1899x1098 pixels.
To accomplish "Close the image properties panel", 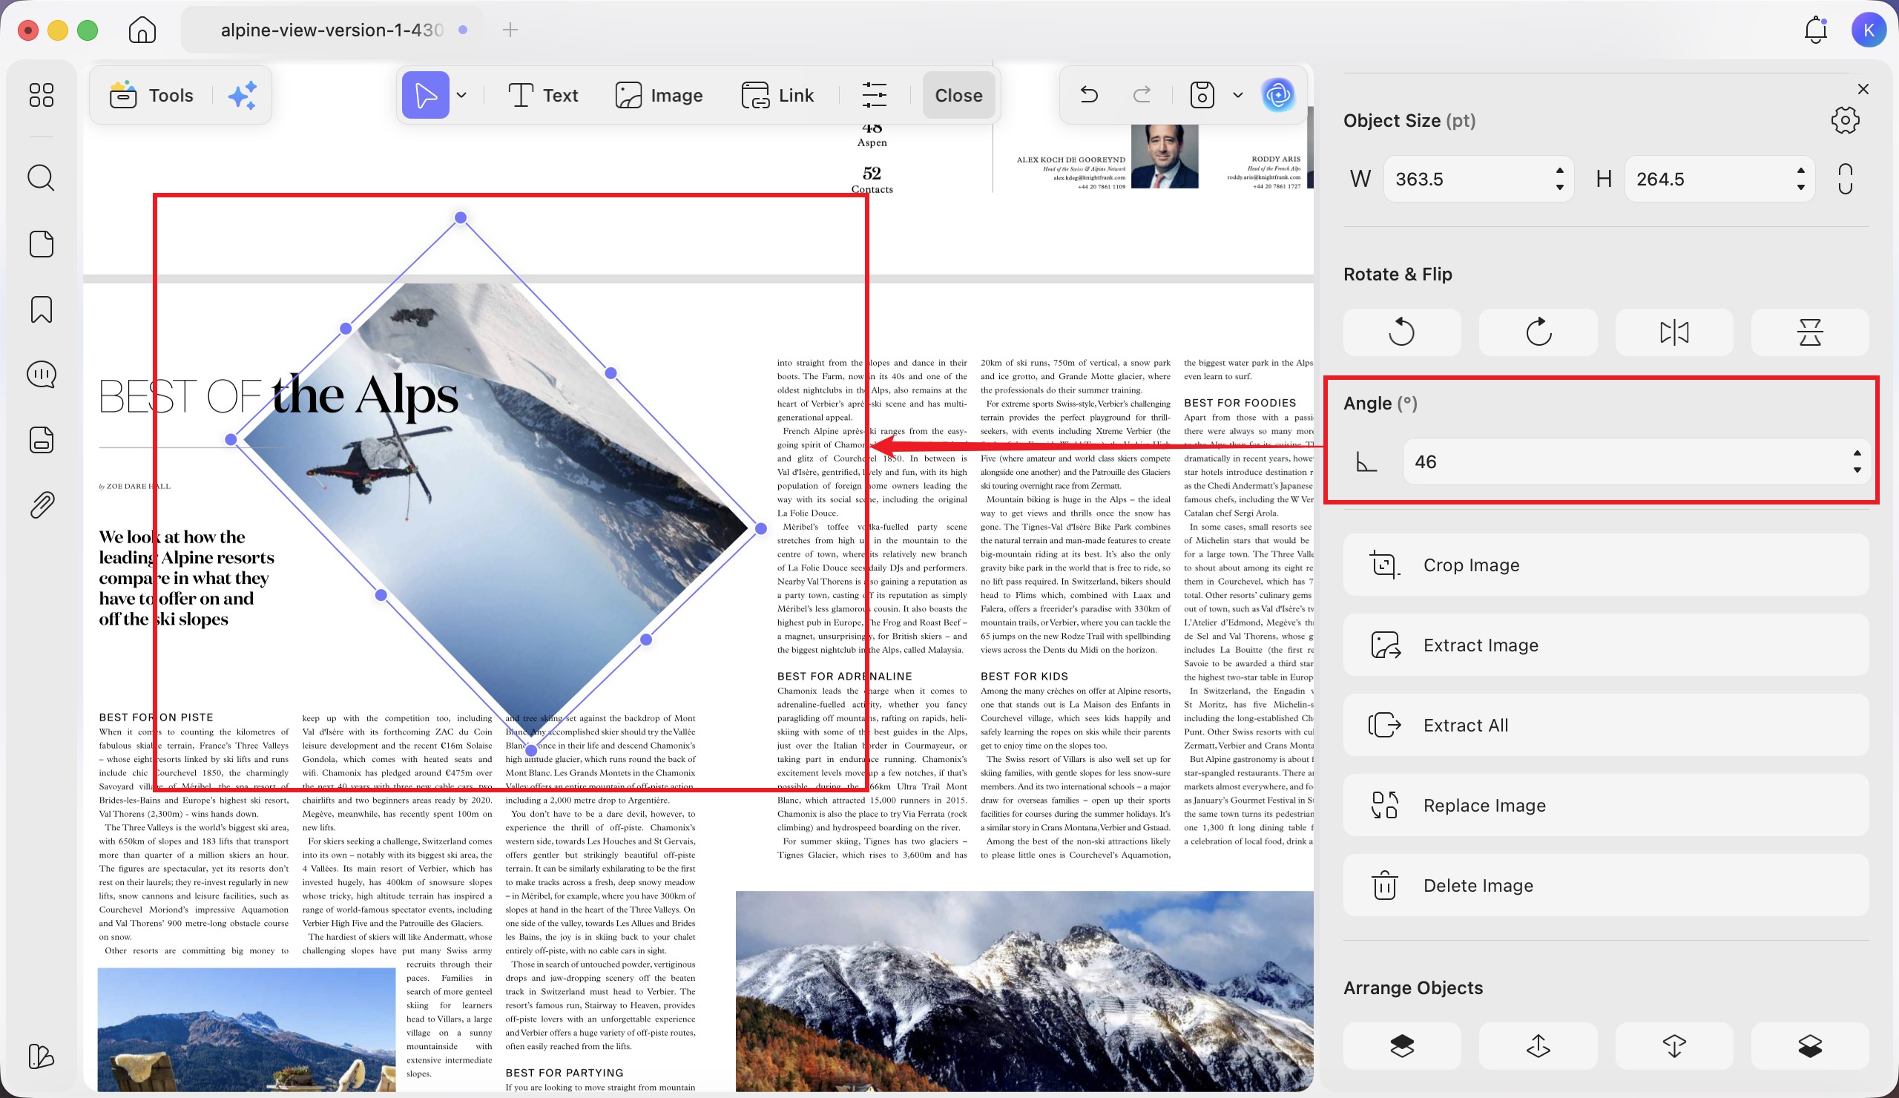I will click(x=1863, y=89).
